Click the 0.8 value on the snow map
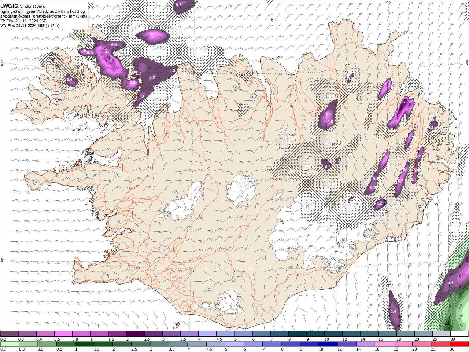Image resolution: width=469 pixels, height=352 pixels. (132, 83)
